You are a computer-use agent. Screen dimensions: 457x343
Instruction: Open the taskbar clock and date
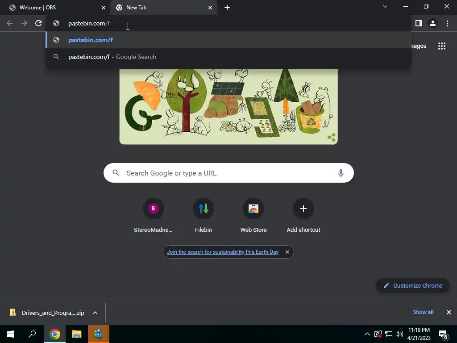[419, 334]
